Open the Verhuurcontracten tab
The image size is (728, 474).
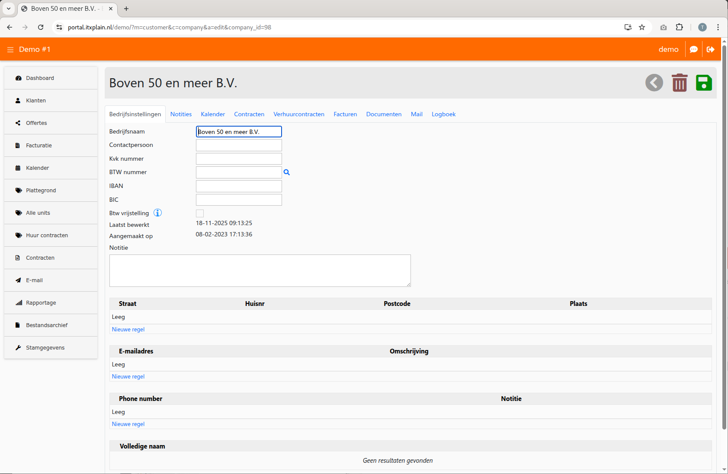coord(298,115)
